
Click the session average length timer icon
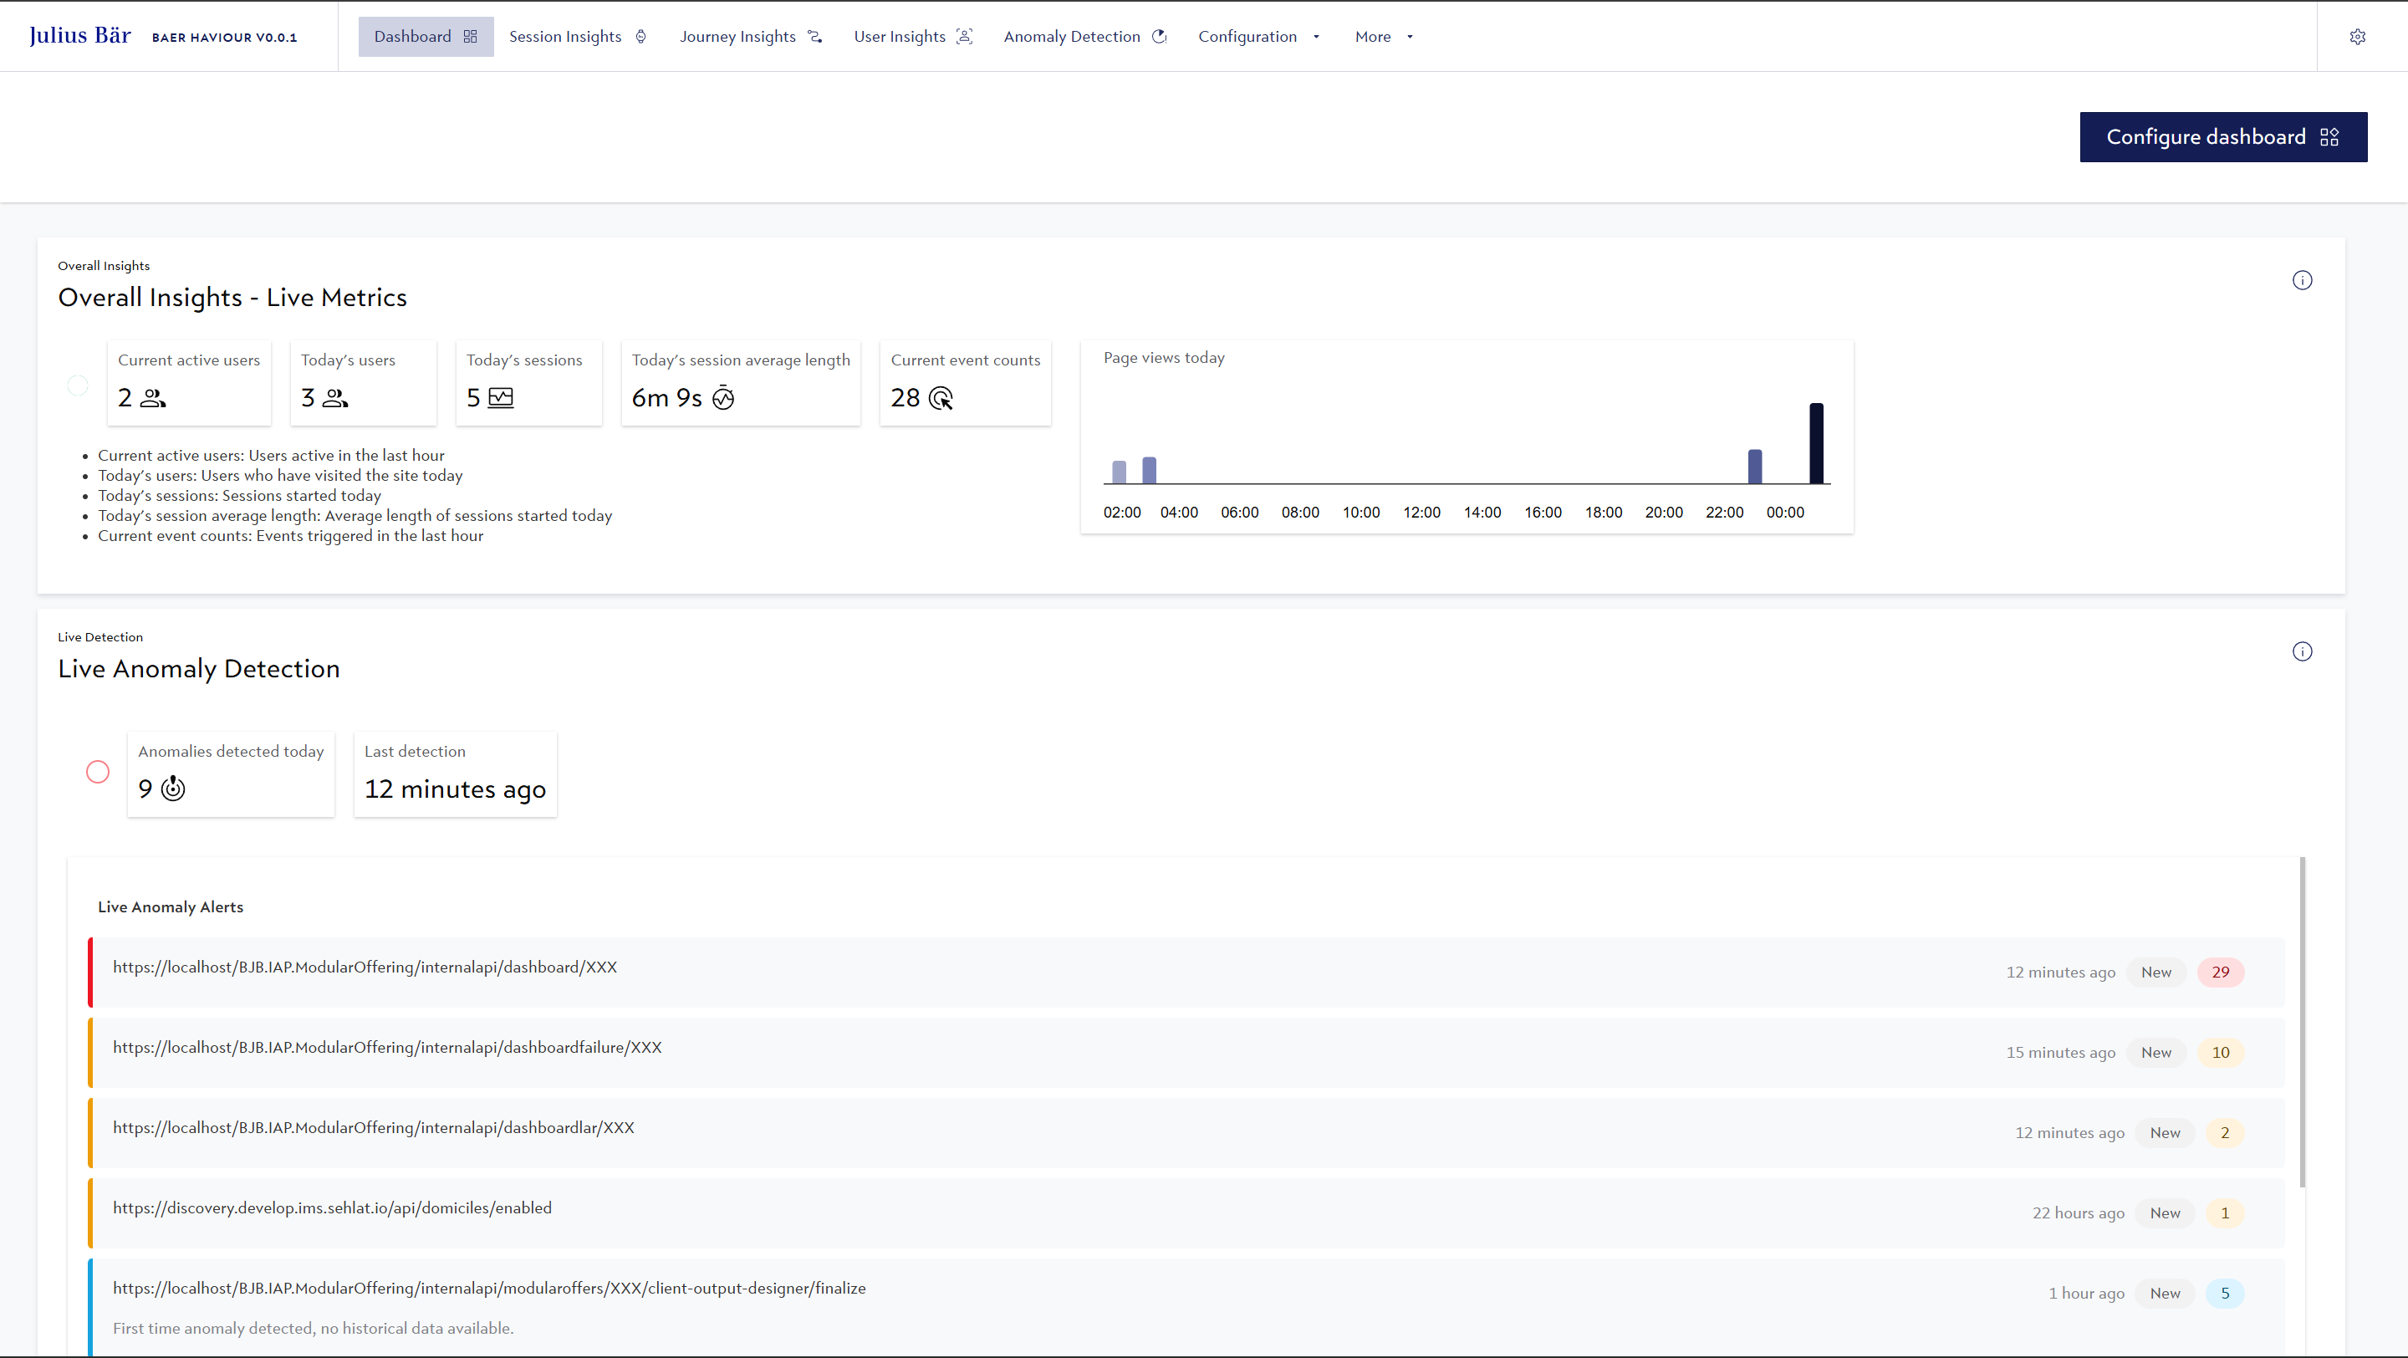point(723,398)
